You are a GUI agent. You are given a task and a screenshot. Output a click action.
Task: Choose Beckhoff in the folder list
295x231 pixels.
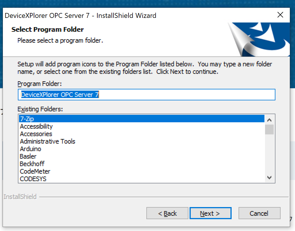[x=32, y=164]
